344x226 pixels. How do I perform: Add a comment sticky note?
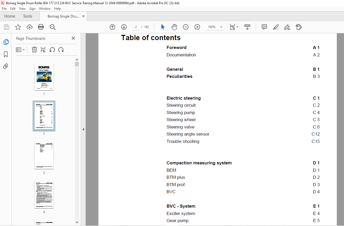point(264,27)
